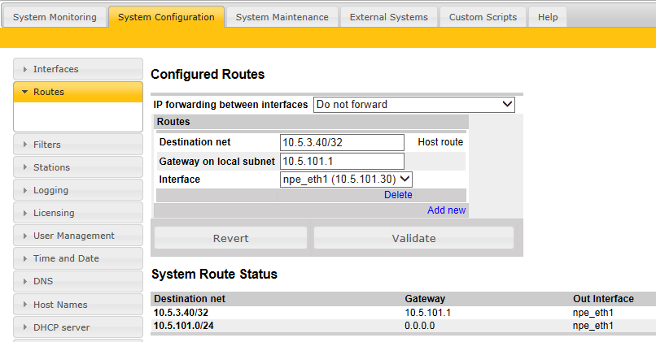
Task: Click the Gateway on local subnet field
Action: [x=342, y=161]
